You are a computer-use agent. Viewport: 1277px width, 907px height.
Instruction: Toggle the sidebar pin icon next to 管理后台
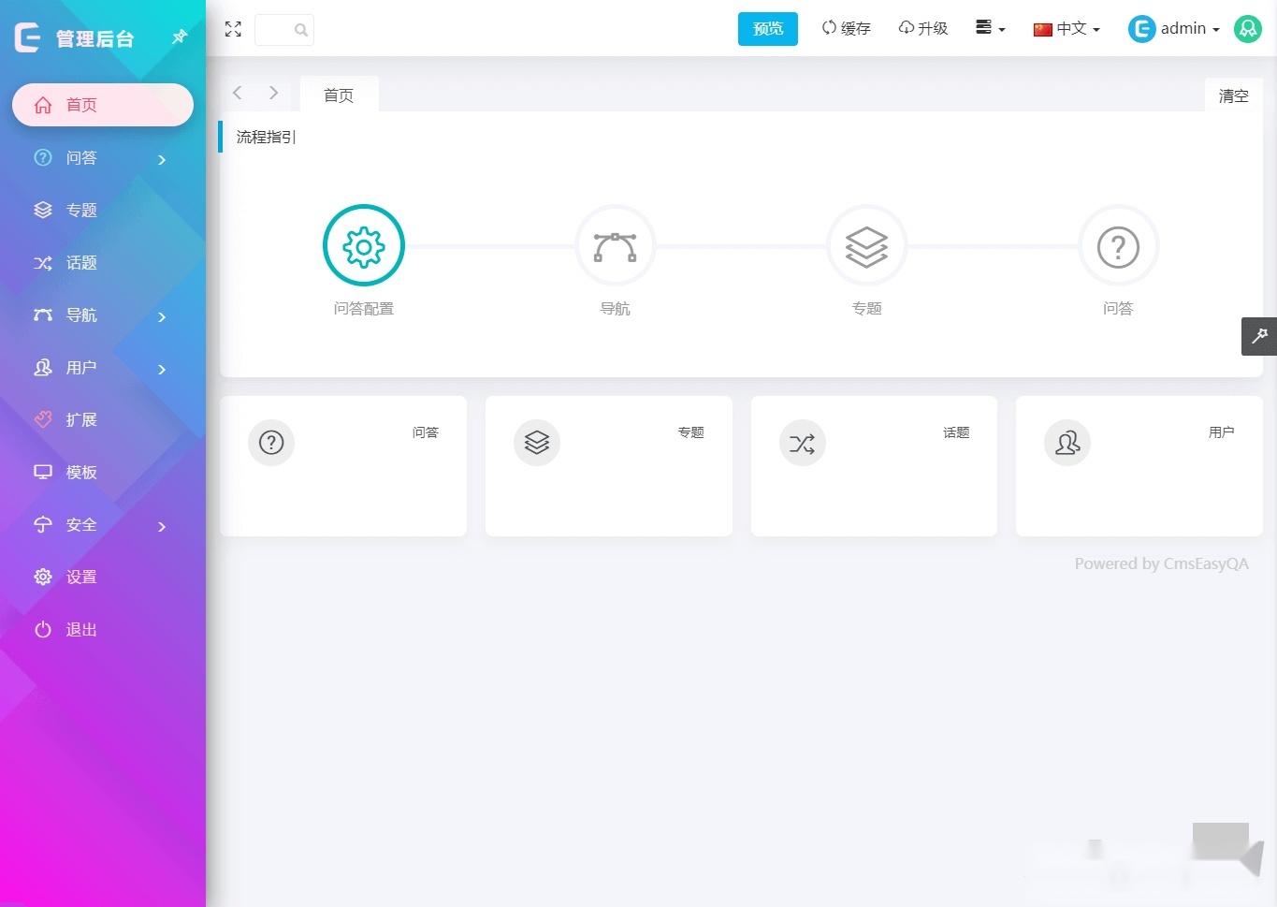click(x=178, y=37)
